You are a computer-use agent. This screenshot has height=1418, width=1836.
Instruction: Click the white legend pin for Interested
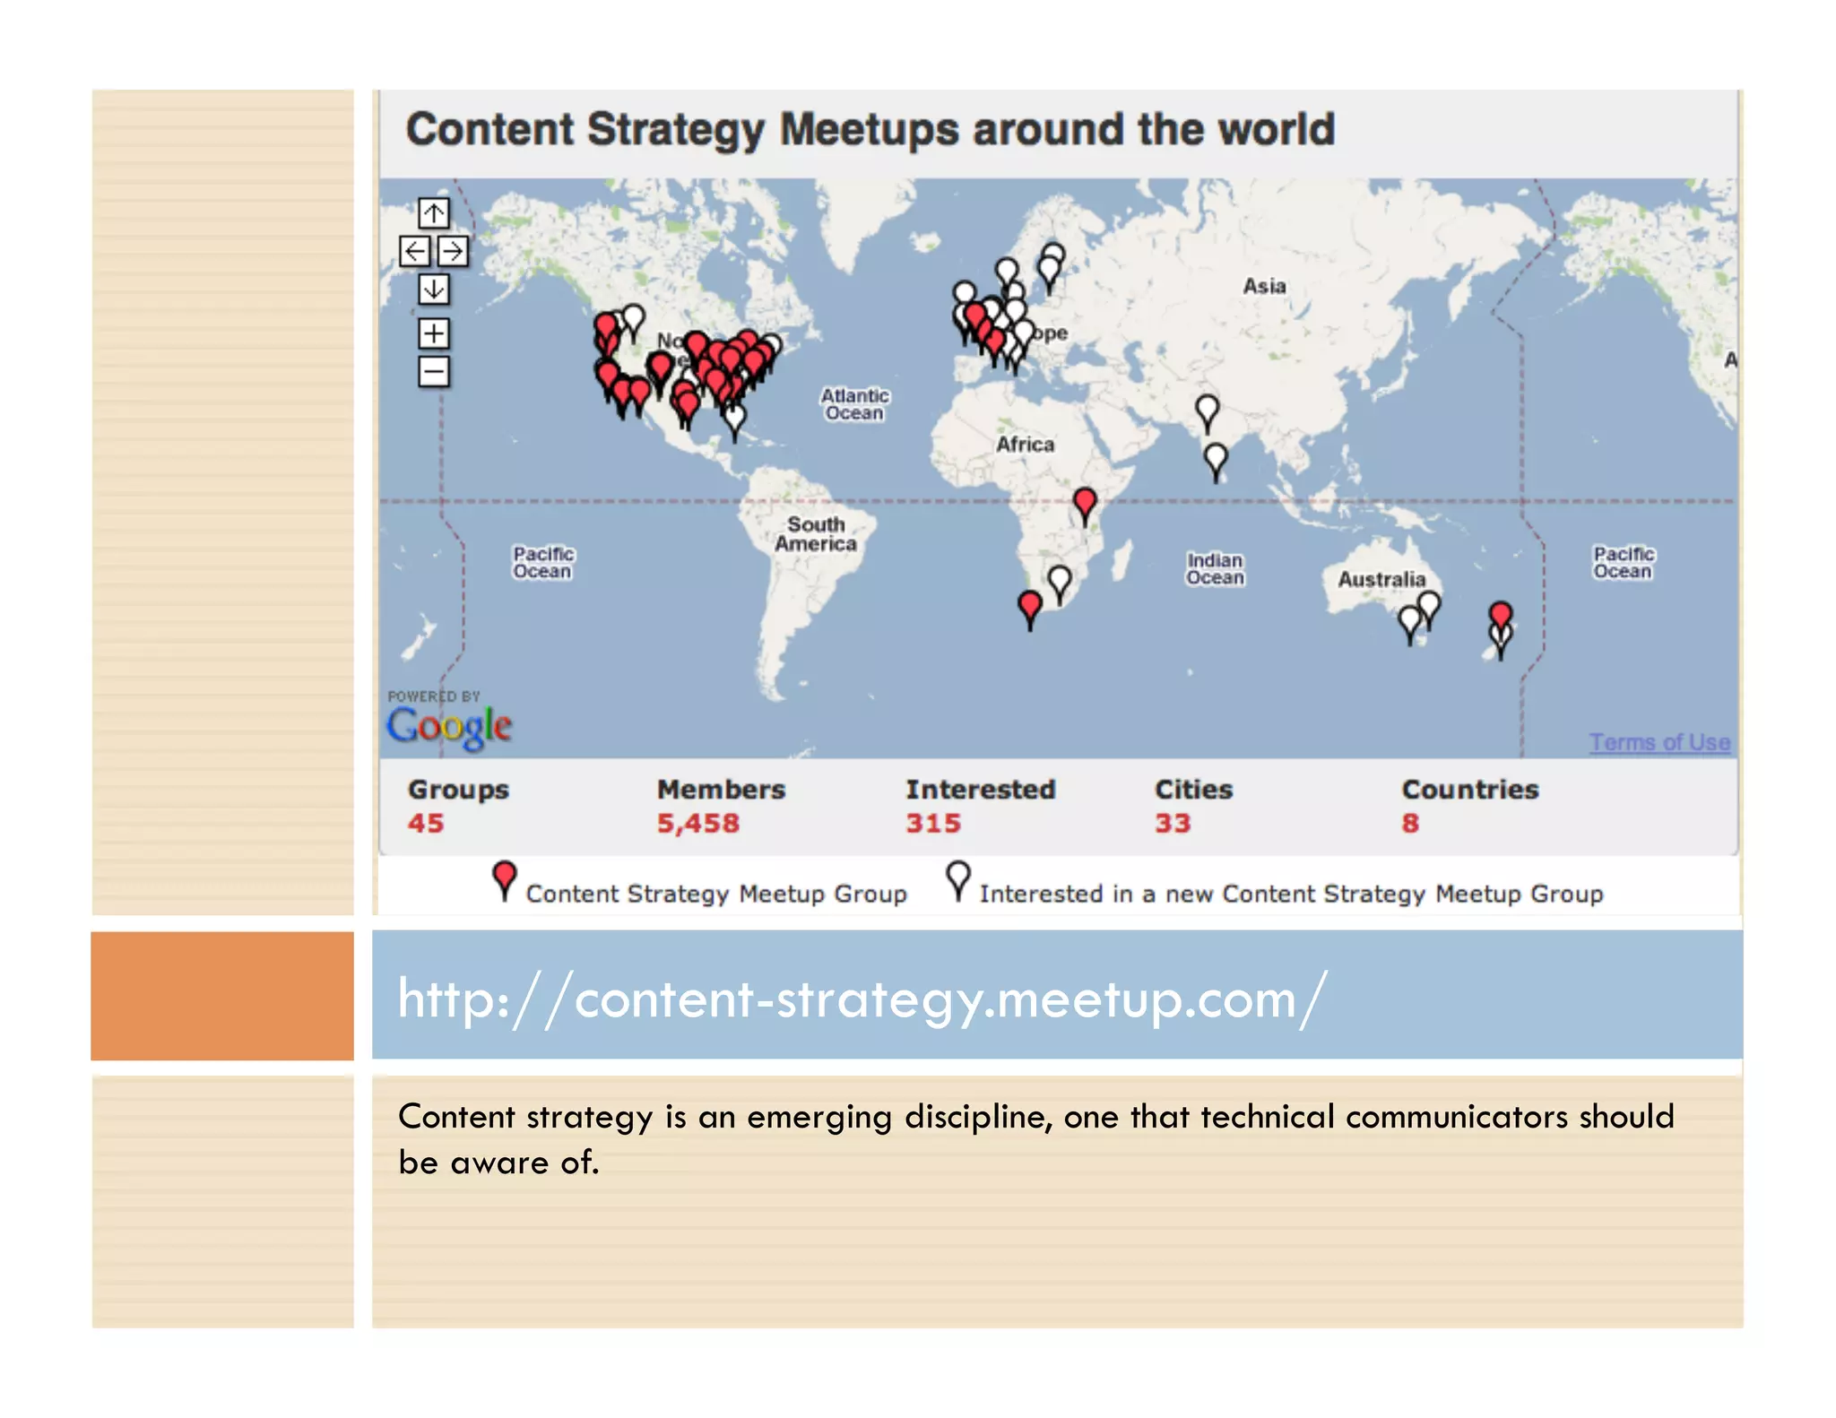tap(958, 876)
